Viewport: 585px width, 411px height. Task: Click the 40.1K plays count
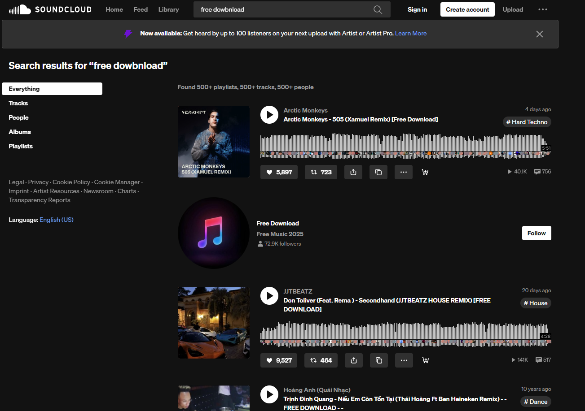coord(517,172)
